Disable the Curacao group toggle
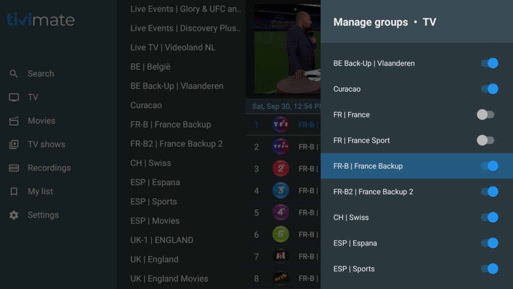Image resolution: width=513 pixels, height=289 pixels. (489, 89)
